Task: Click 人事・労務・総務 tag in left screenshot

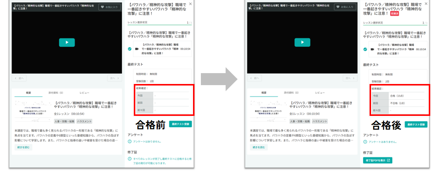Action: coord(64,121)
